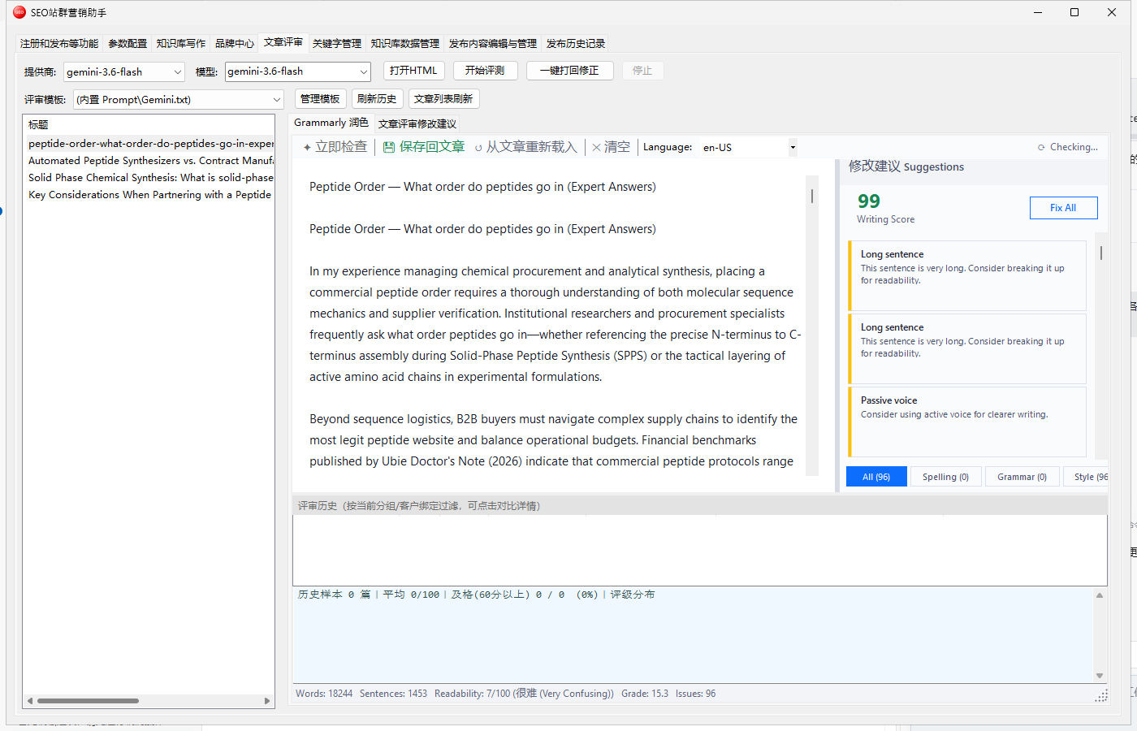Click down arrow of history stats scrollbar

tap(1100, 676)
